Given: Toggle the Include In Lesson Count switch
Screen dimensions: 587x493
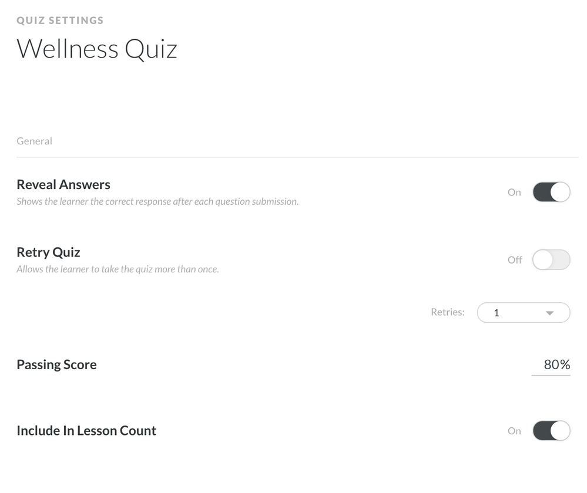Looking at the screenshot, I should 551,431.
